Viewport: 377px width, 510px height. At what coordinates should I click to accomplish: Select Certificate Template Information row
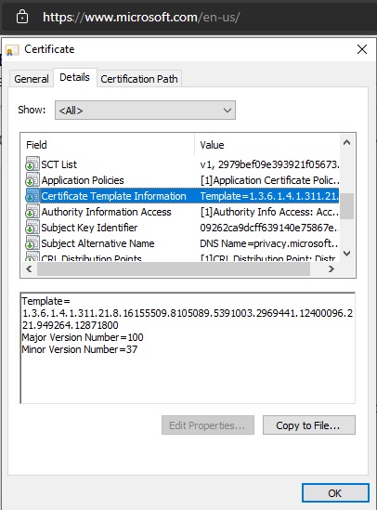click(181, 196)
